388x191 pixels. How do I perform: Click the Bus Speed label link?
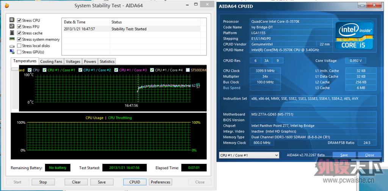pyautogui.click(x=232, y=88)
